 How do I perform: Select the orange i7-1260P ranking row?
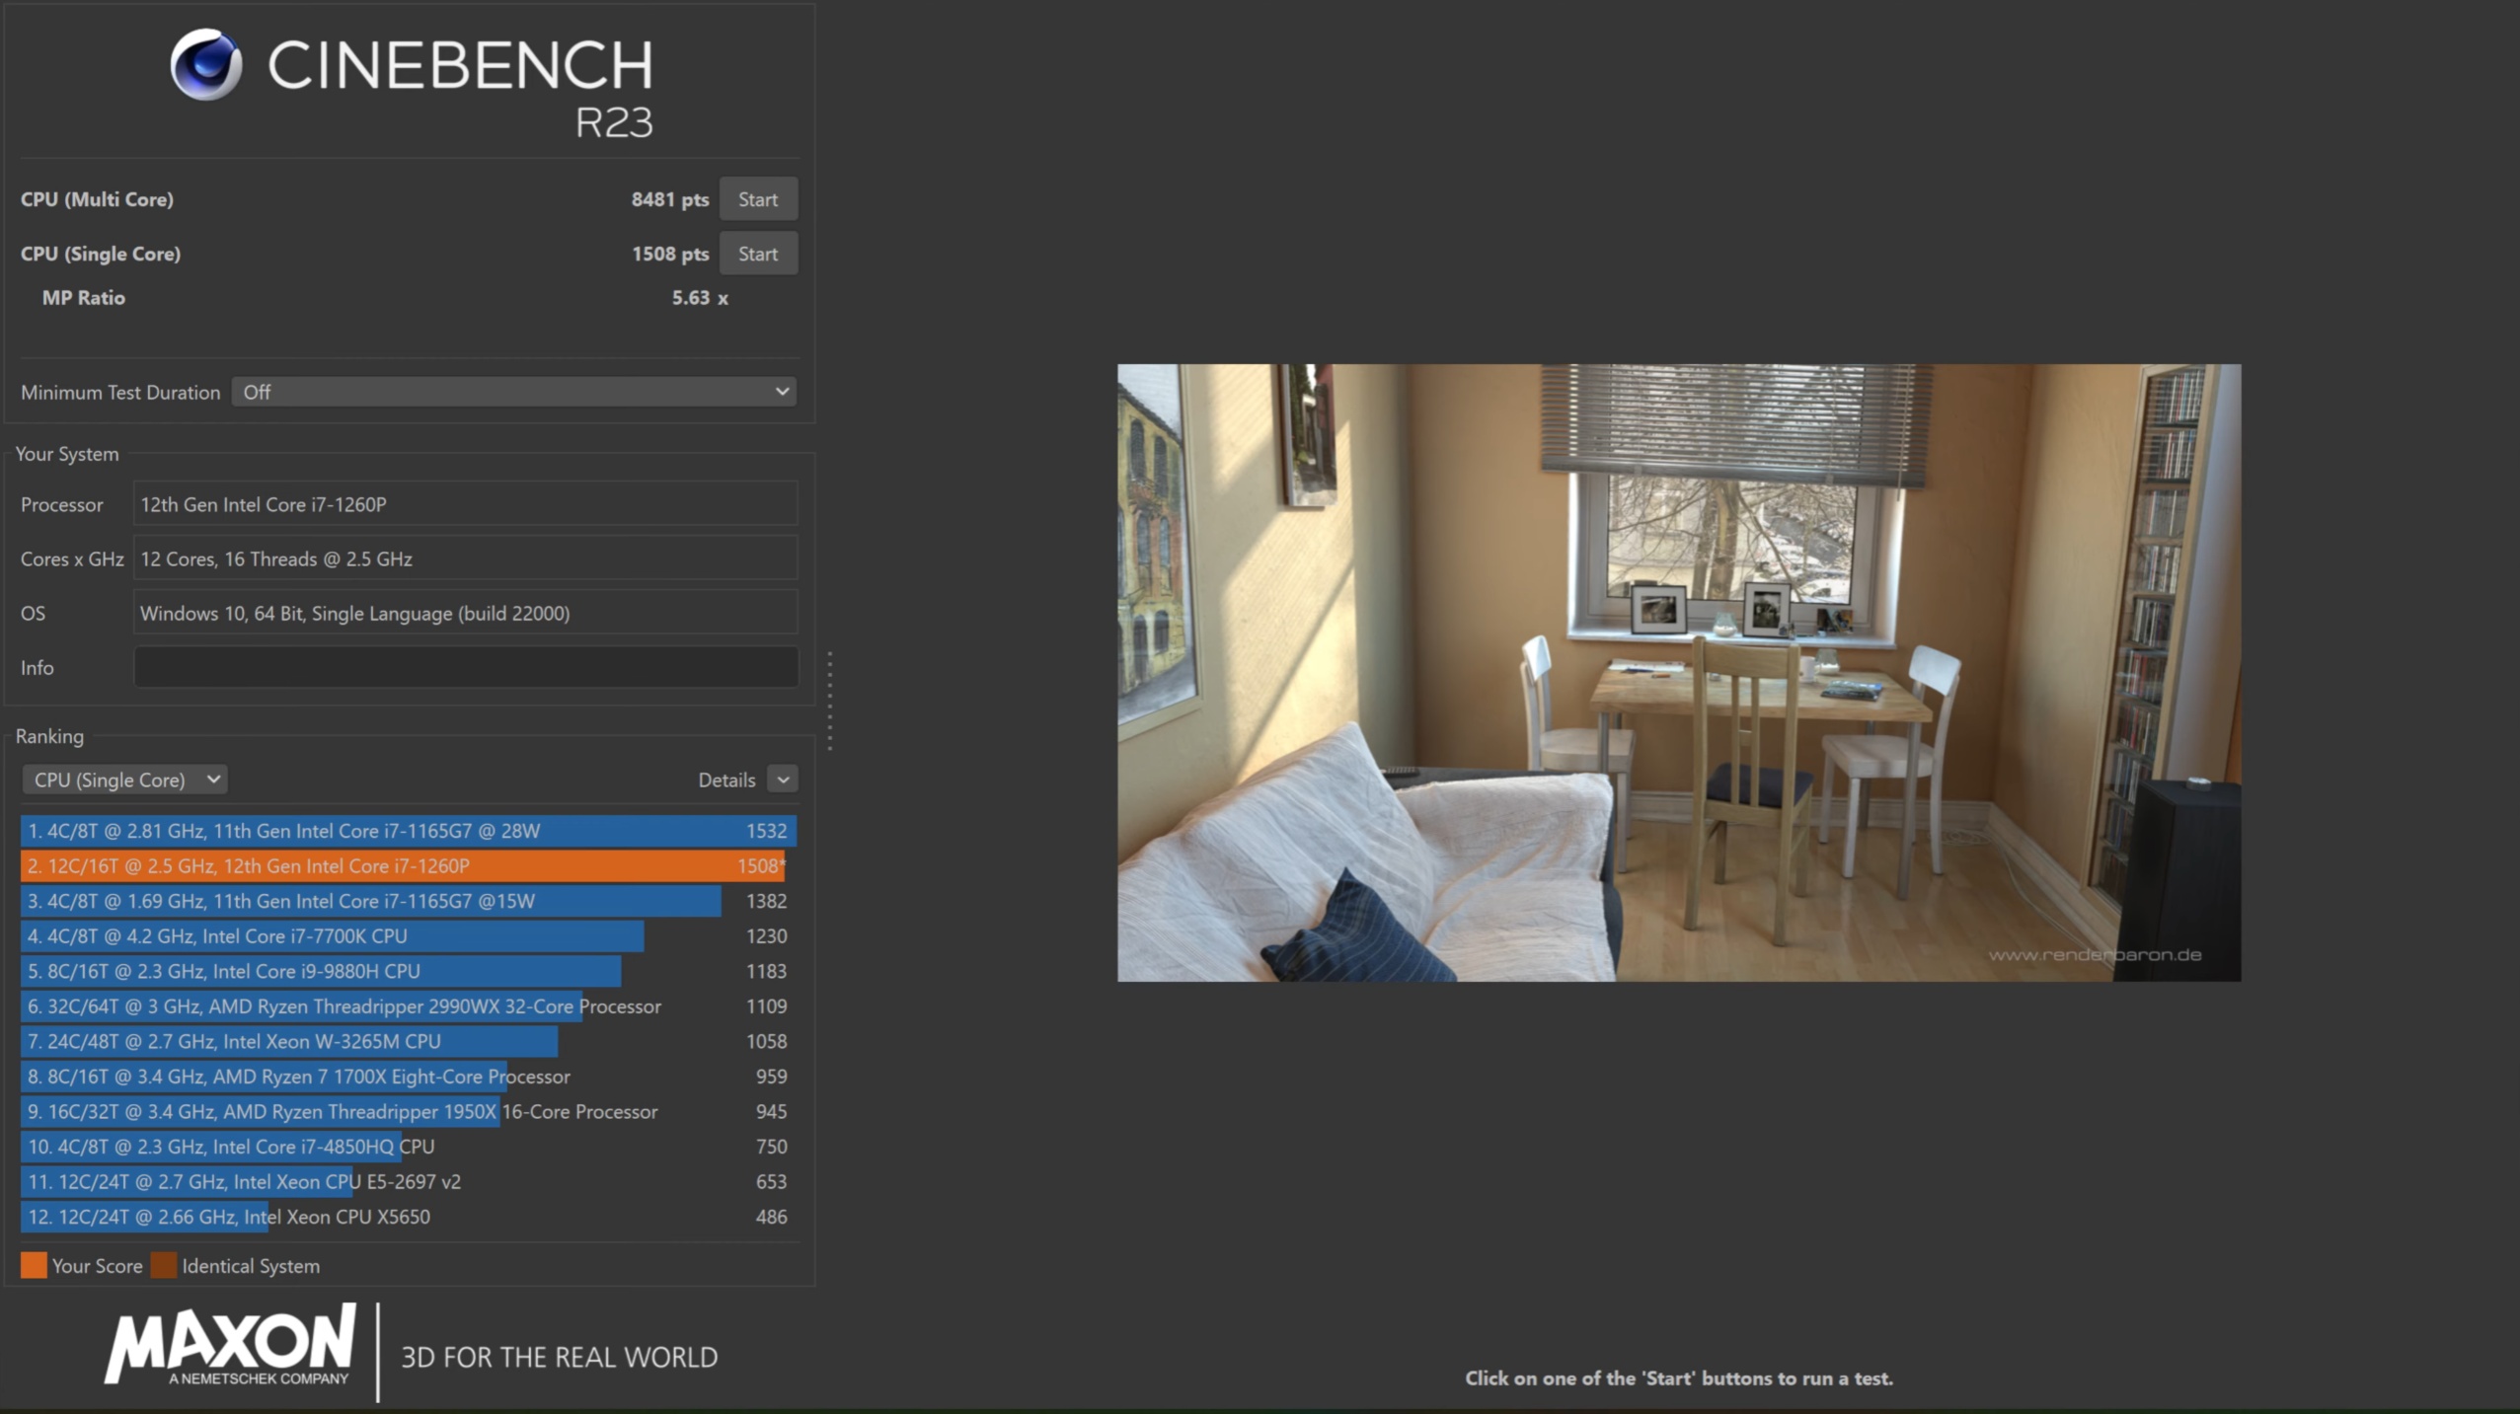403,866
